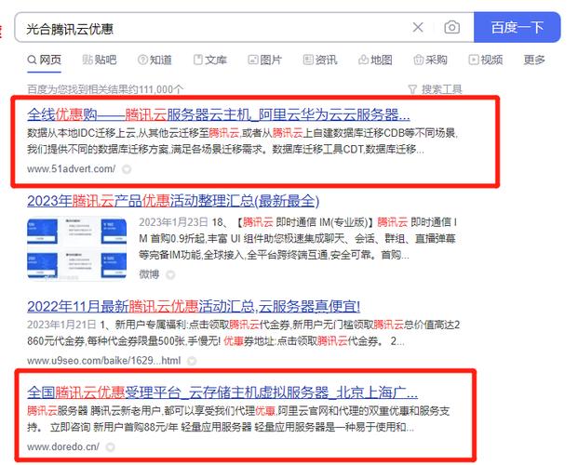Click the play icon of 视频

474,60
